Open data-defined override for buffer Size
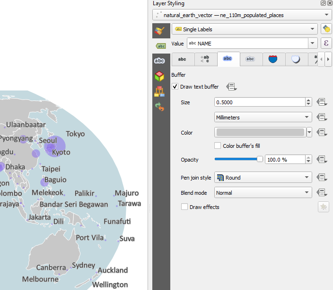 click(x=322, y=102)
